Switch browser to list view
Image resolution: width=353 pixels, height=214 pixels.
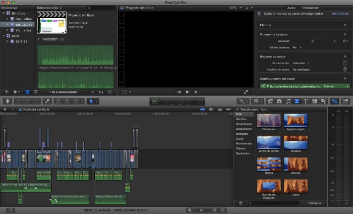click(x=35, y=92)
